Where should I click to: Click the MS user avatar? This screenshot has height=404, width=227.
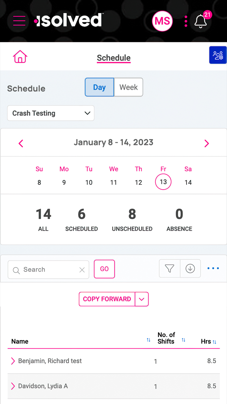162,21
